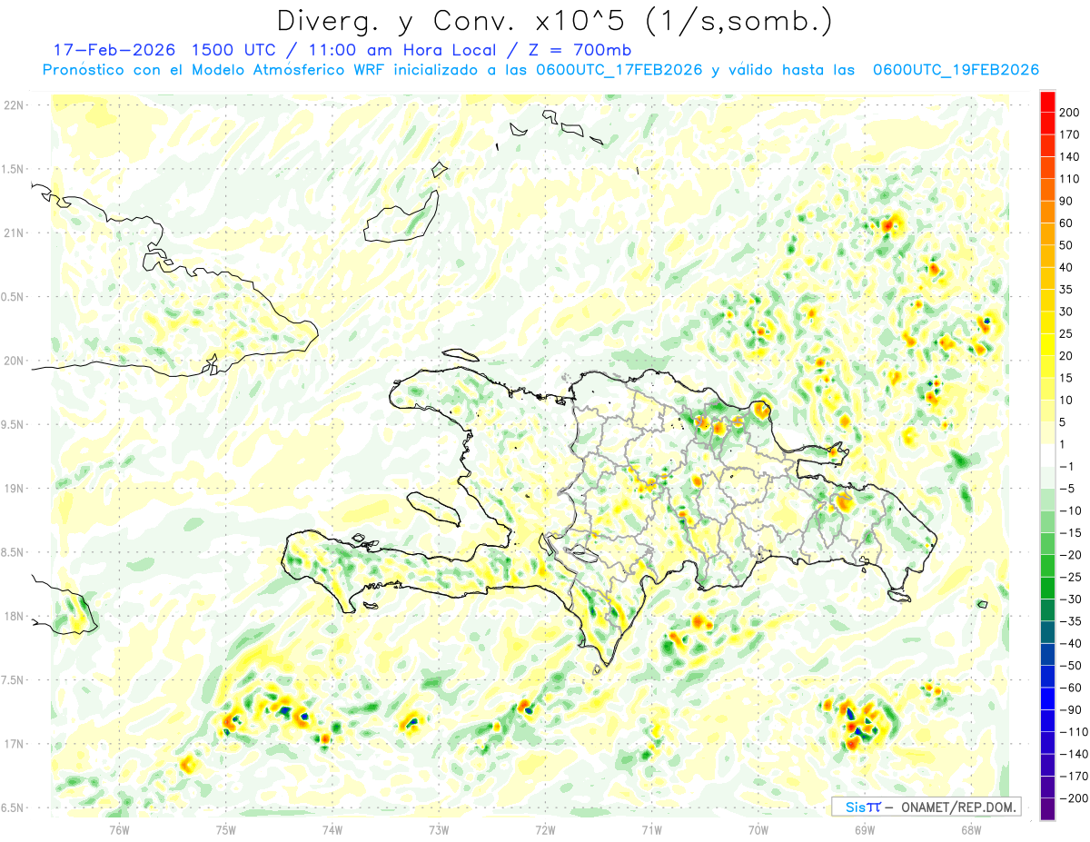
Task: Click the "6.5N" latitude label
Action: tap(14, 808)
